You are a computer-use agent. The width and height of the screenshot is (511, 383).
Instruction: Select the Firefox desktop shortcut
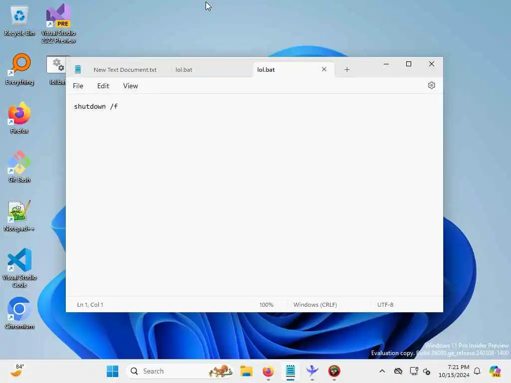coord(19,118)
